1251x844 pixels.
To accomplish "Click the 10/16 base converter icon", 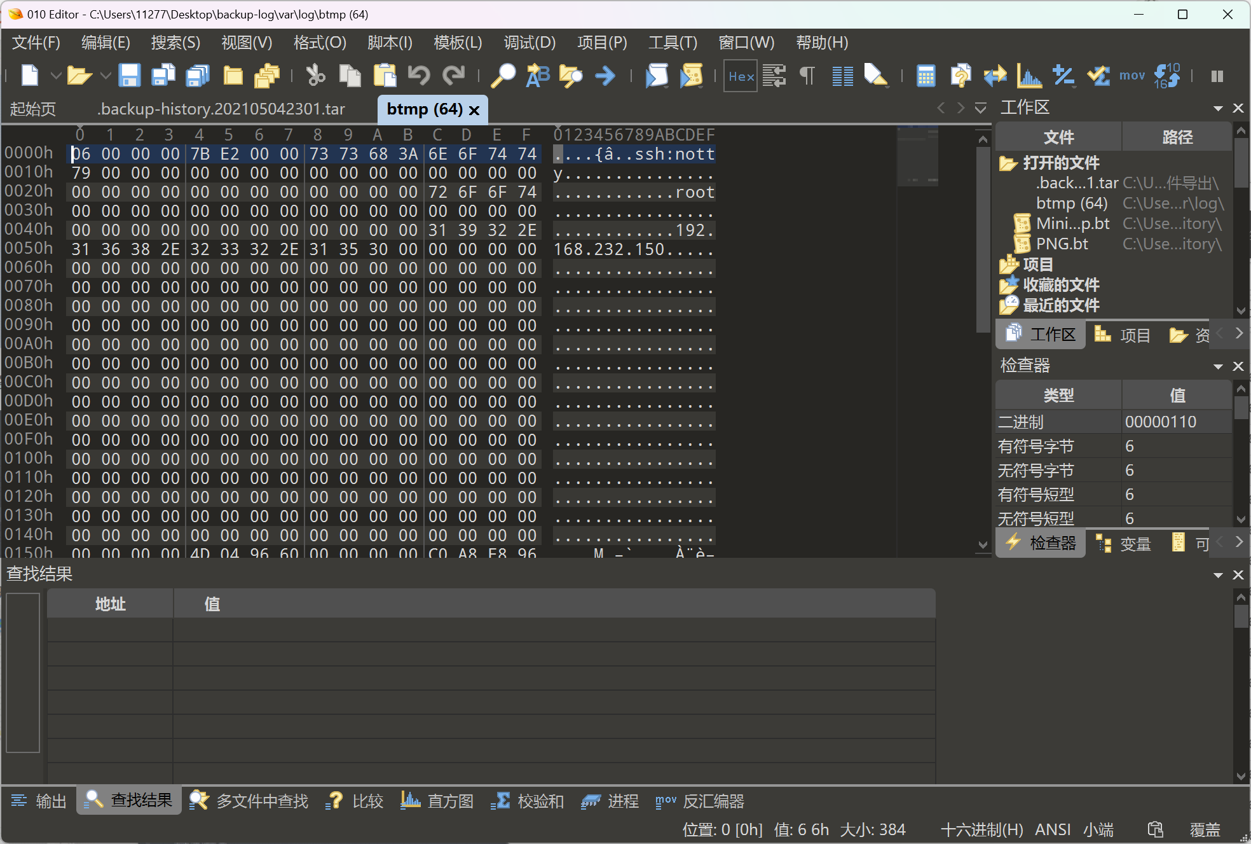I will [1166, 76].
